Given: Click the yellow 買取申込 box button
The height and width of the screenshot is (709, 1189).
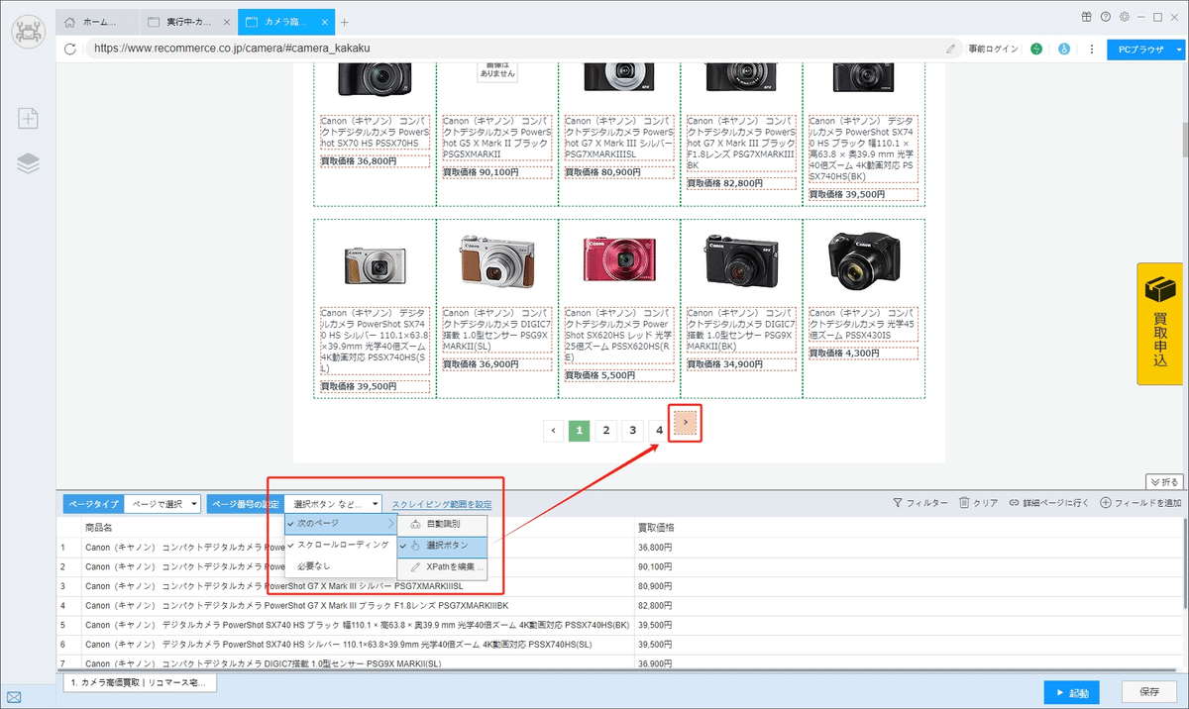Looking at the screenshot, I should (x=1160, y=324).
